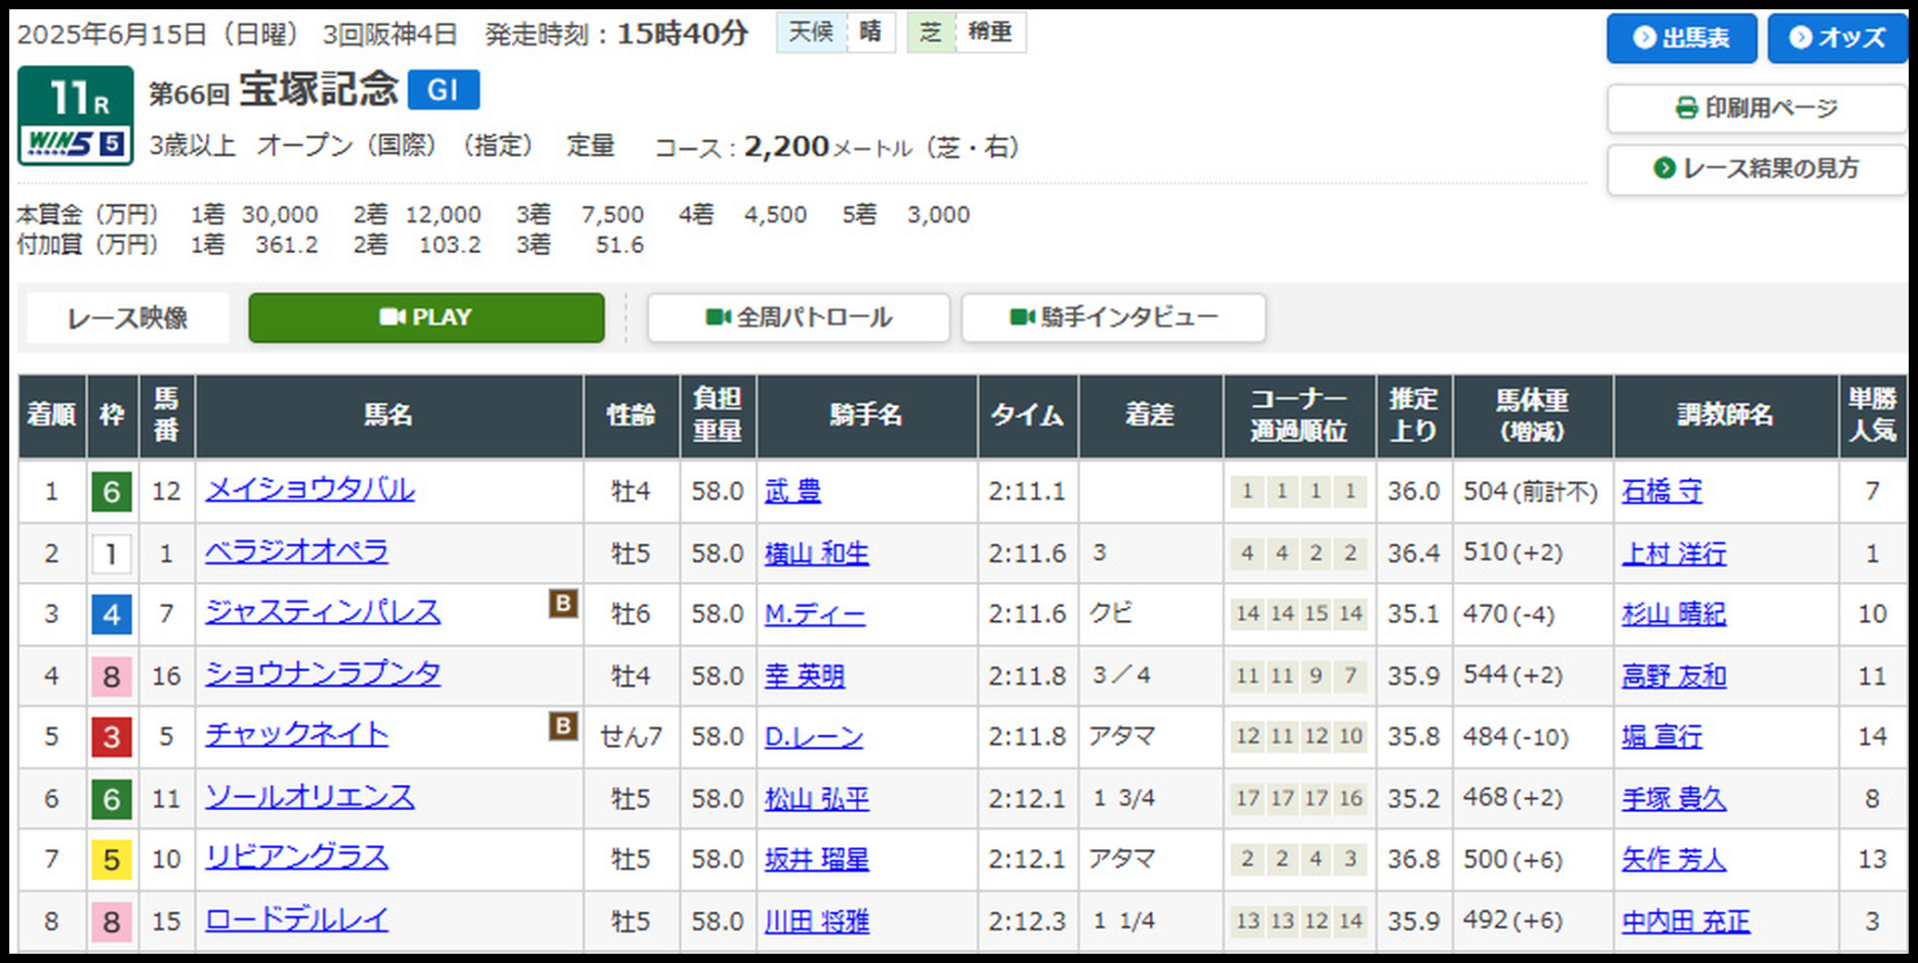Screen dimensions: 1918x963
Task: Open jockey 松山 弘平 profile
Action: coord(817,799)
